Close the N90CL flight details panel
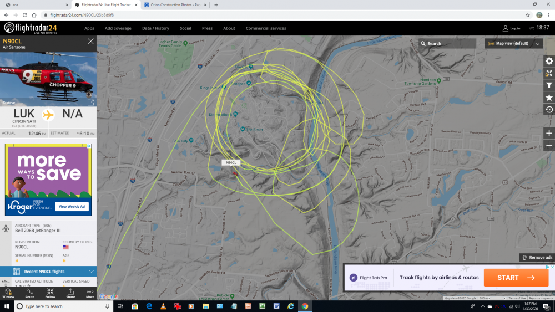The image size is (555, 312). (90, 42)
